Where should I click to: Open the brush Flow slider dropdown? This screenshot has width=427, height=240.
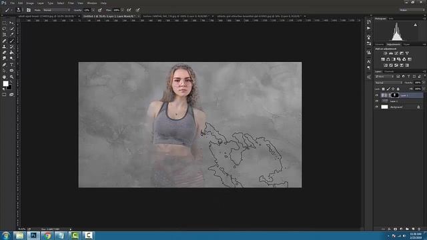[122, 10]
